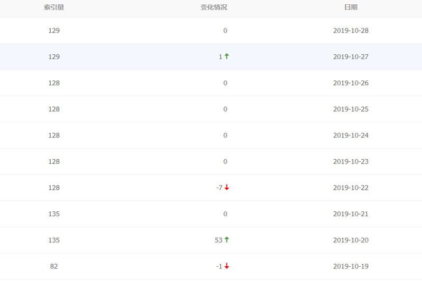Select date 2019-10-20

pyautogui.click(x=351, y=240)
